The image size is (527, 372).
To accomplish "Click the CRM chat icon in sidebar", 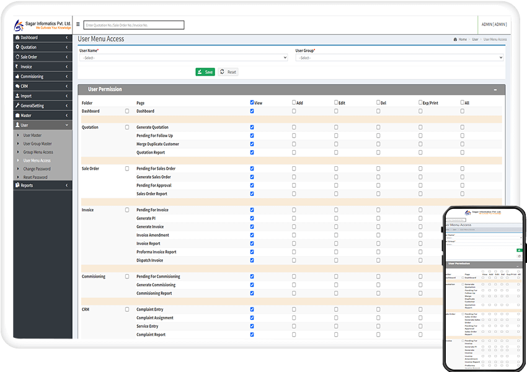I will (17, 86).
